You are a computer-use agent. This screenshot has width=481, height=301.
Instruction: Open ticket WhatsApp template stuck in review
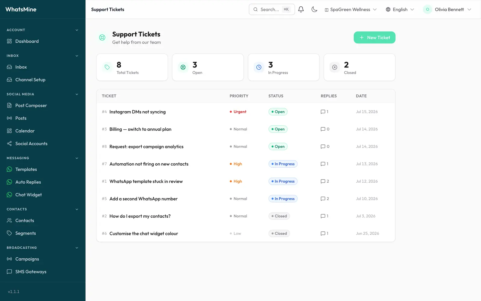[146, 182]
